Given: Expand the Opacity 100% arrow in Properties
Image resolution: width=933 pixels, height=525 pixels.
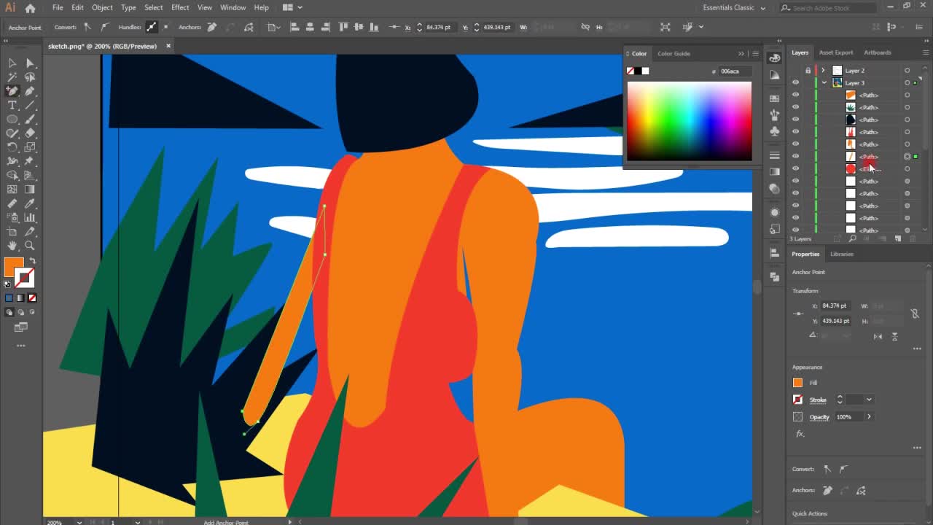Looking at the screenshot, I should click(x=869, y=417).
